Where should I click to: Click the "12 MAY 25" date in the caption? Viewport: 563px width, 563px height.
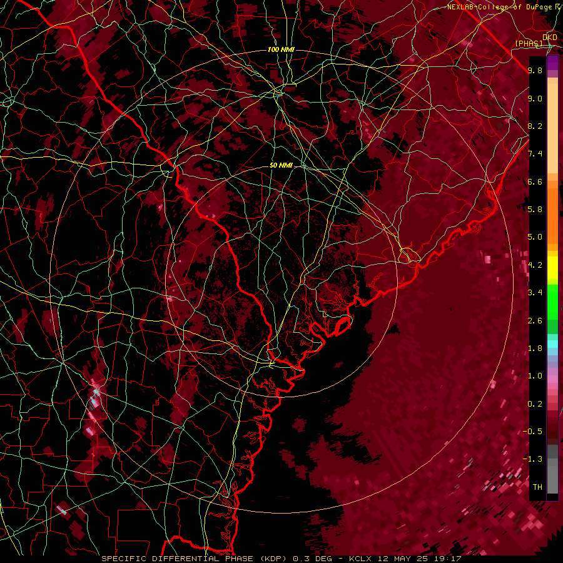[x=402, y=559]
